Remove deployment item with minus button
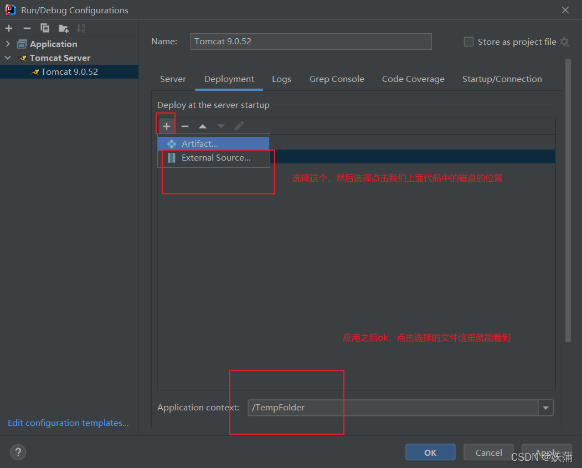The image size is (582, 468). pos(185,127)
